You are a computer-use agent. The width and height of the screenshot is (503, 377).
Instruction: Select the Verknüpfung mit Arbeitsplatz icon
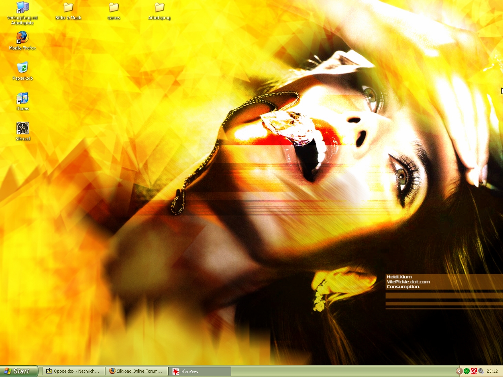22,7
